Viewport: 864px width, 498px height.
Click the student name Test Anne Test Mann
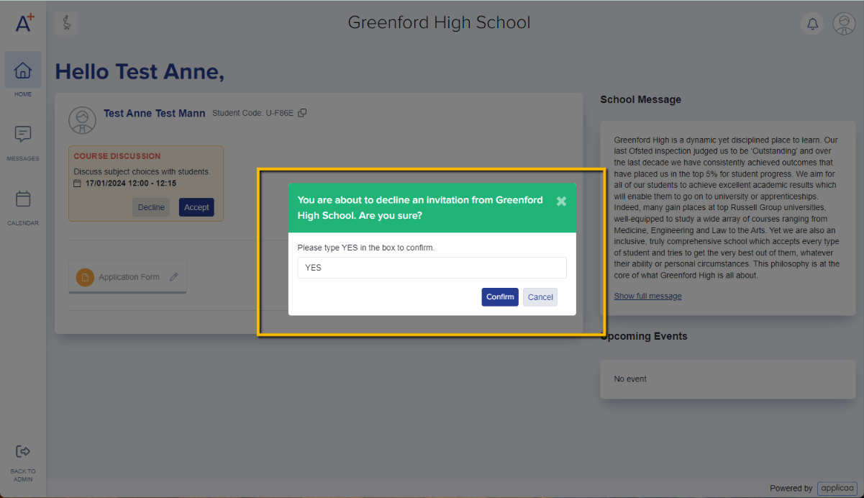tap(154, 113)
